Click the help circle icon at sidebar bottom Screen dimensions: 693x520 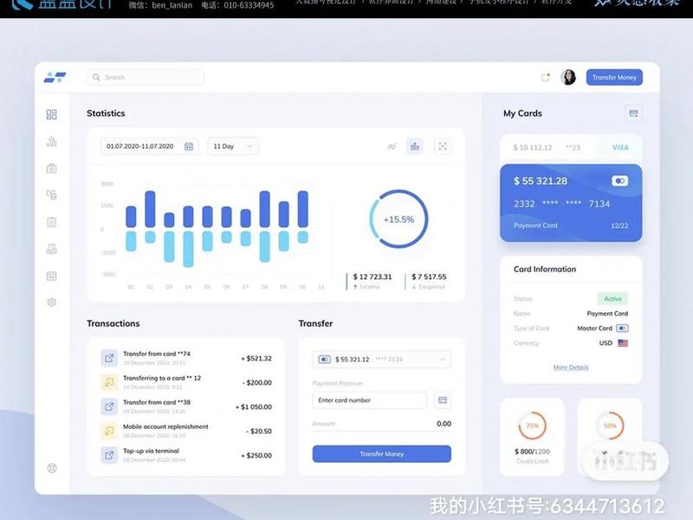pos(52,468)
